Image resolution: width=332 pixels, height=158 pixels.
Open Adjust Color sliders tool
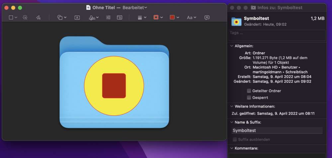109,18
